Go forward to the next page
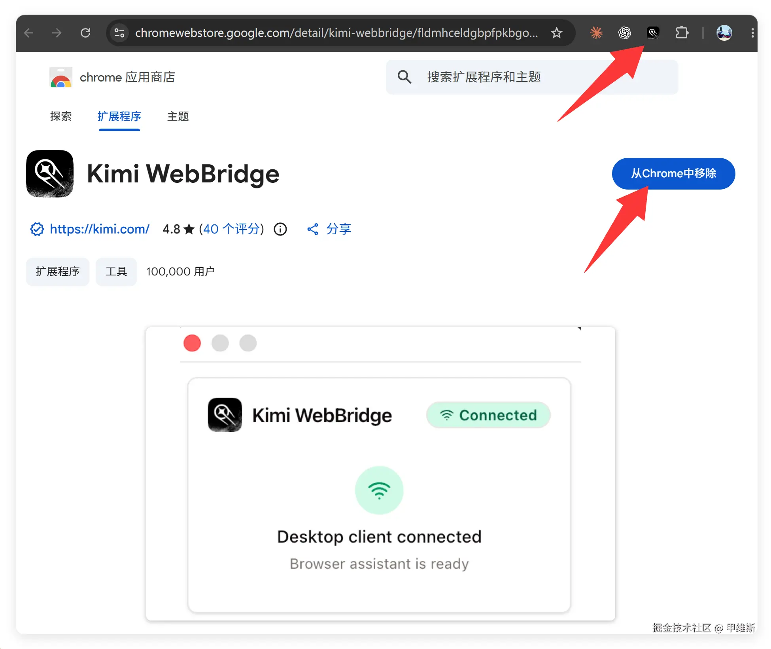The width and height of the screenshot is (771, 649). click(x=57, y=33)
